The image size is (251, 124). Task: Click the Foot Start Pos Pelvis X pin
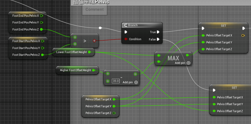[42, 41]
